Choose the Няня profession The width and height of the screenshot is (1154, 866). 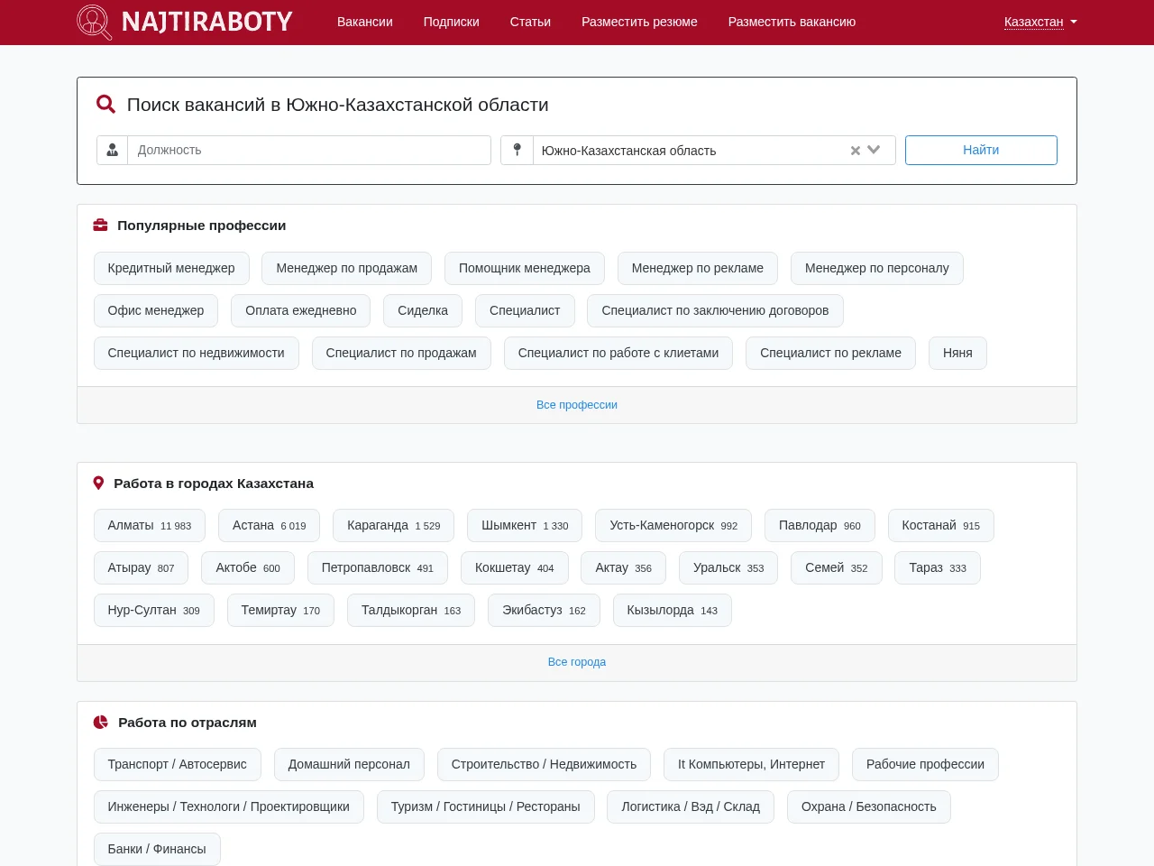click(x=957, y=353)
